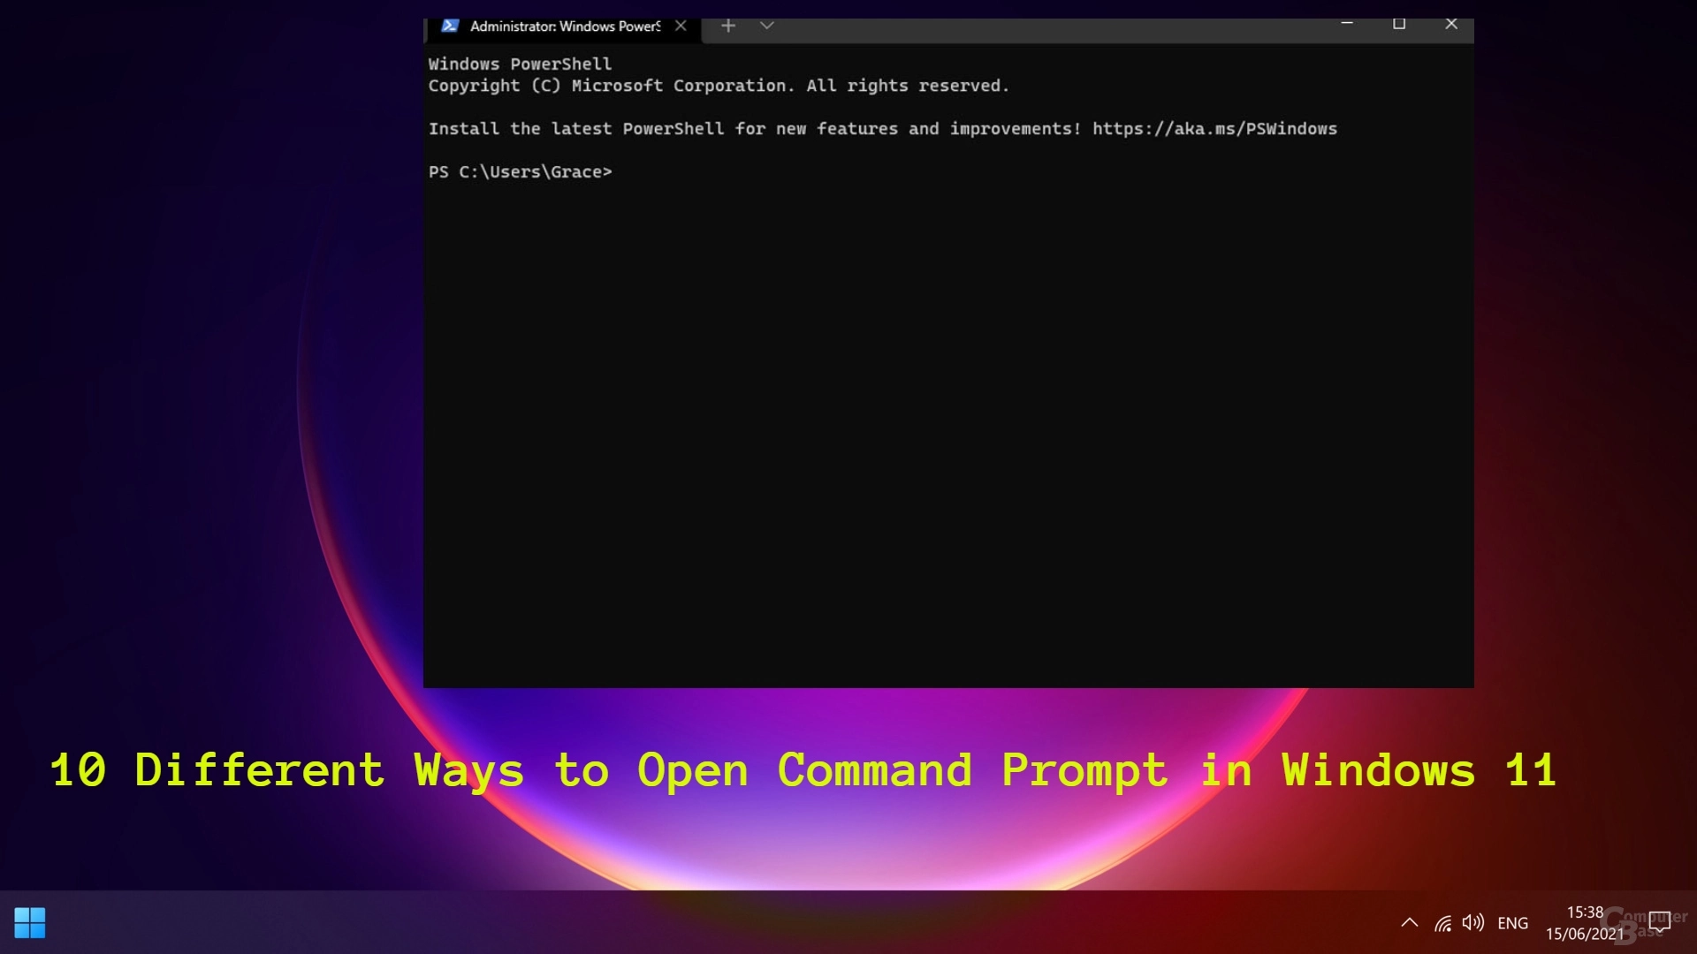Screen dimensions: 1697x954
Task: Click the taskbar show desktop button
Action: [1693, 922]
